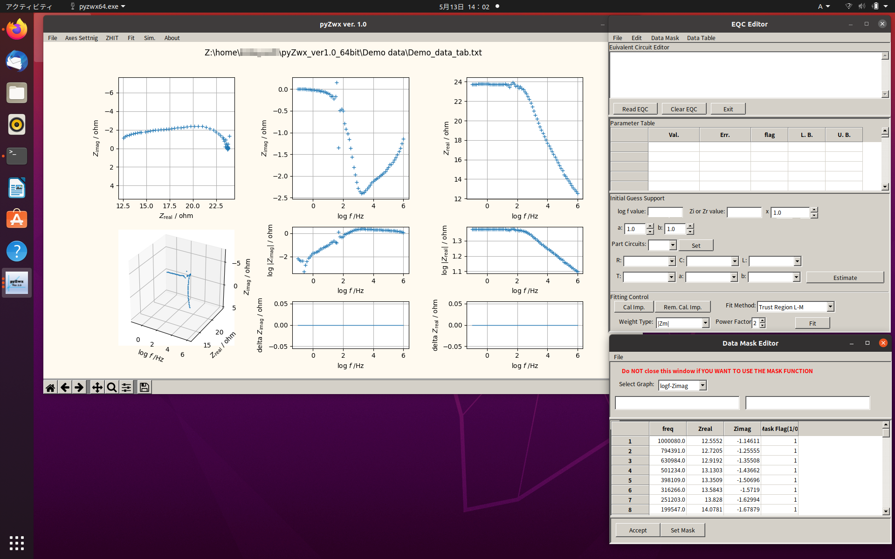895x559 pixels.
Task: Click the matplotlib Home reset view icon
Action: [x=50, y=388]
